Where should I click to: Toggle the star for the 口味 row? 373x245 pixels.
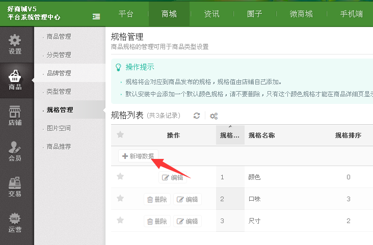(120, 198)
